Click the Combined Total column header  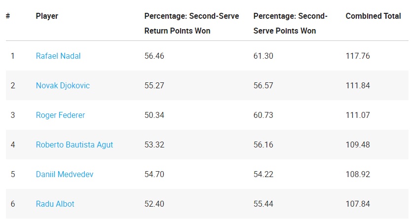click(x=373, y=16)
